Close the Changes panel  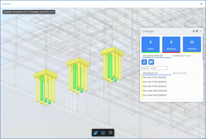point(201,31)
